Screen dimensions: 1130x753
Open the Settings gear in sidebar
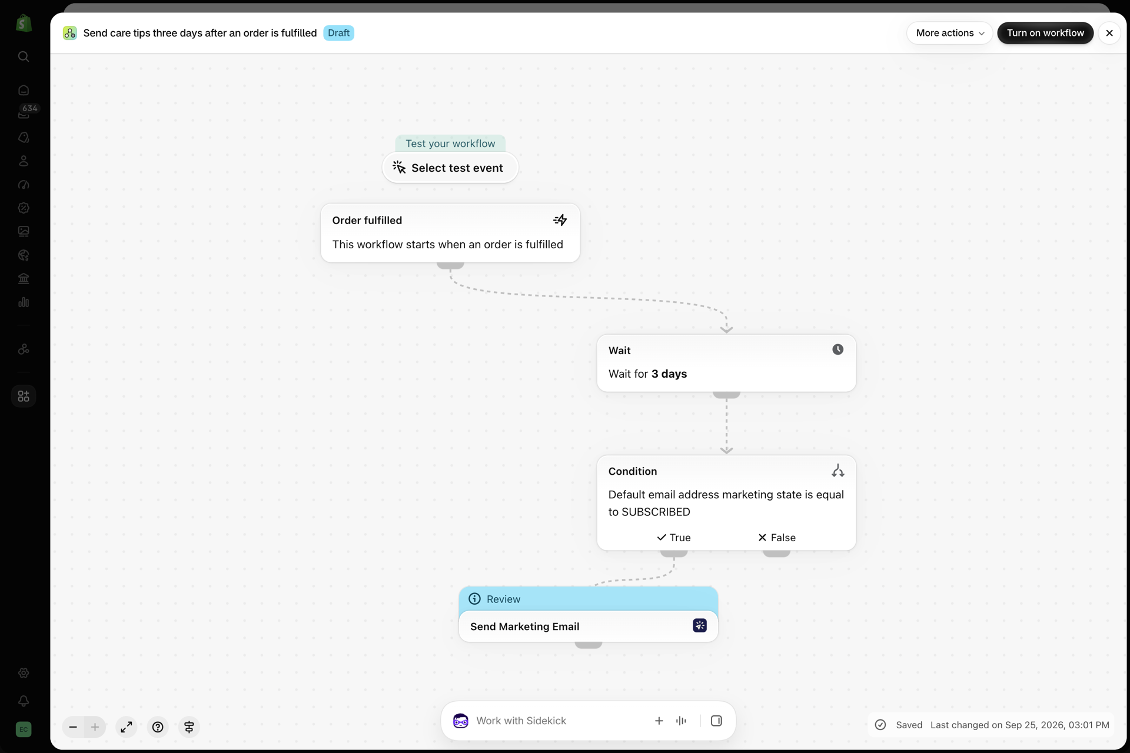pyautogui.click(x=24, y=673)
